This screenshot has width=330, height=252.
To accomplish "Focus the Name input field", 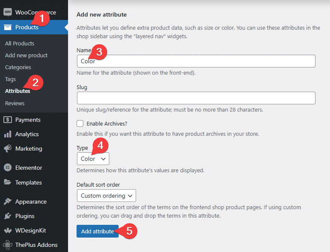I will (x=196, y=61).
